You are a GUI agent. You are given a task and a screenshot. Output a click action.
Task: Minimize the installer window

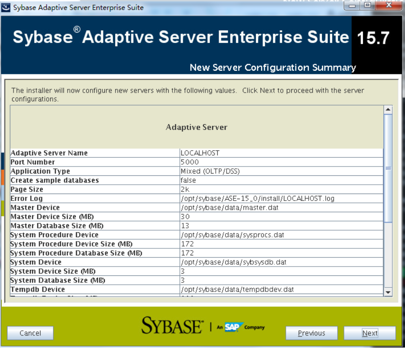(352, 6)
